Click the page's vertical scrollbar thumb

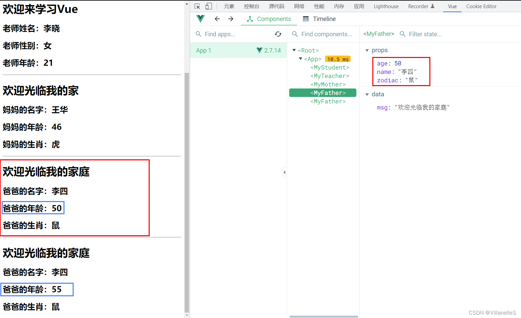[187, 193]
